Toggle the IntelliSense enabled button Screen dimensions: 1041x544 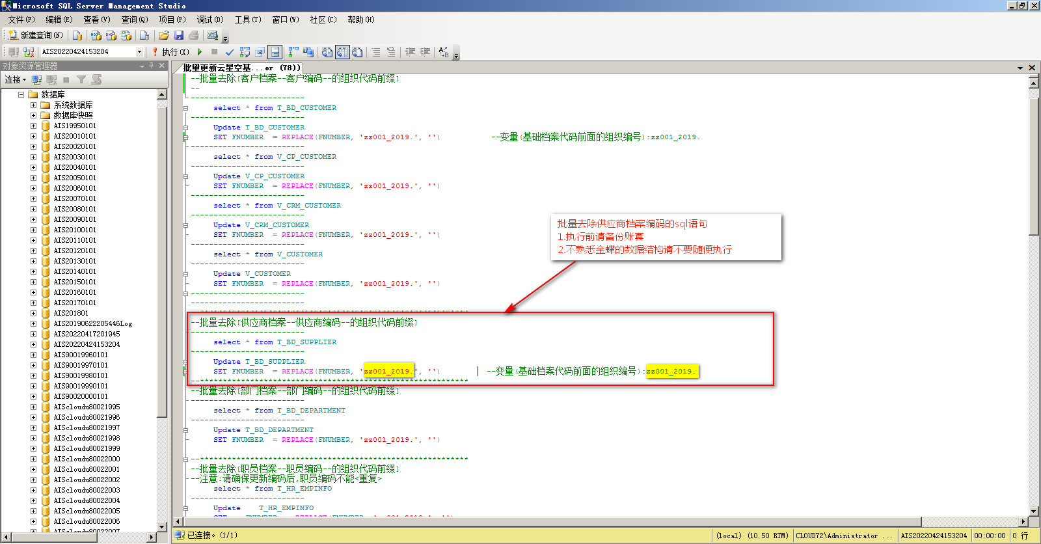(x=275, y=52)
